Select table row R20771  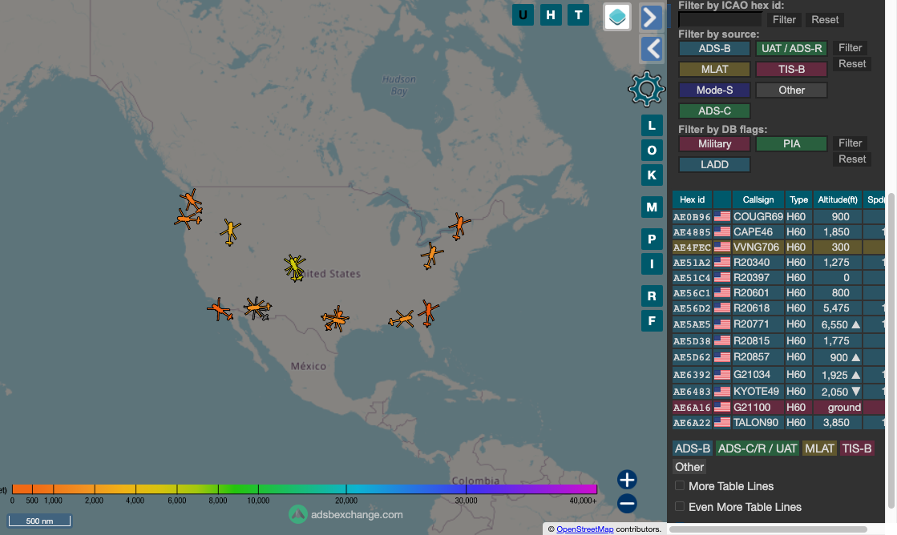[x=778, y=324]
